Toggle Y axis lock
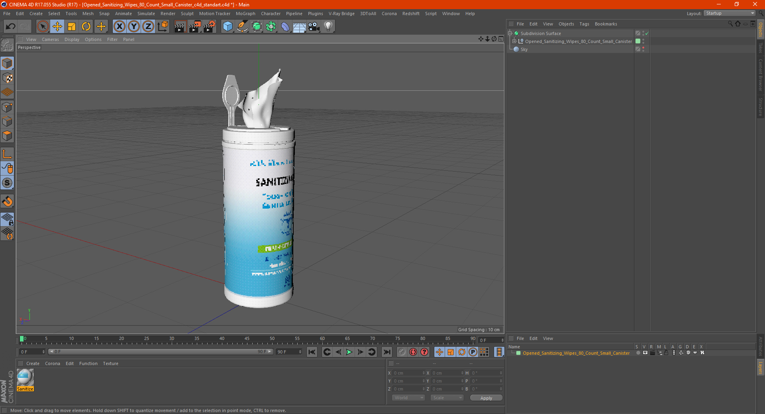 (134, 27)
